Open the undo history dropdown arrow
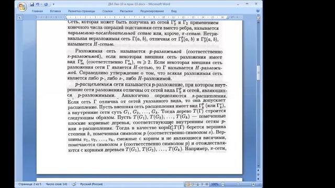 coord(41,4)
